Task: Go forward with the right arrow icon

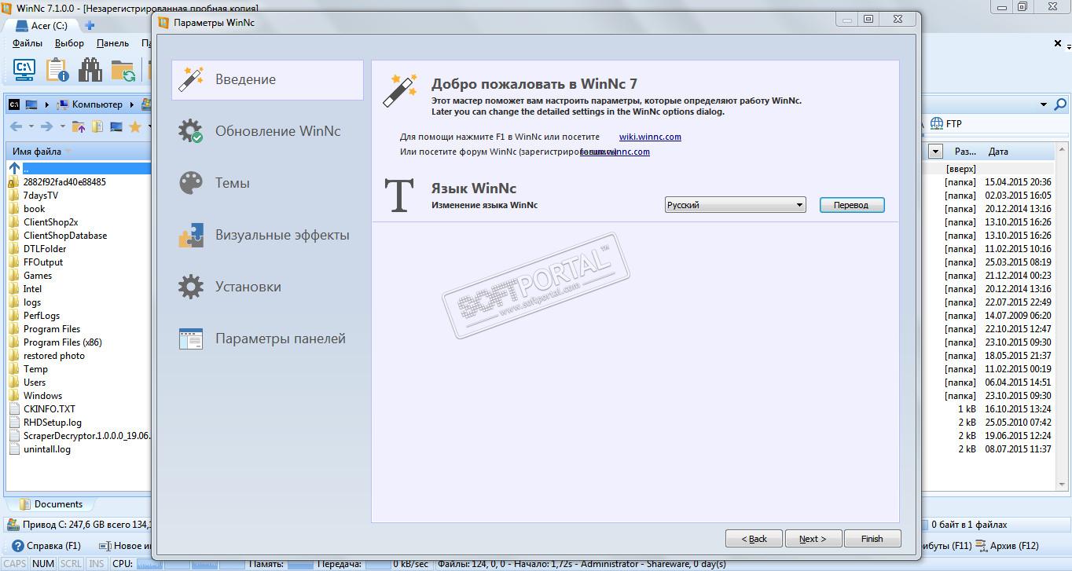Action: [46, 126]
